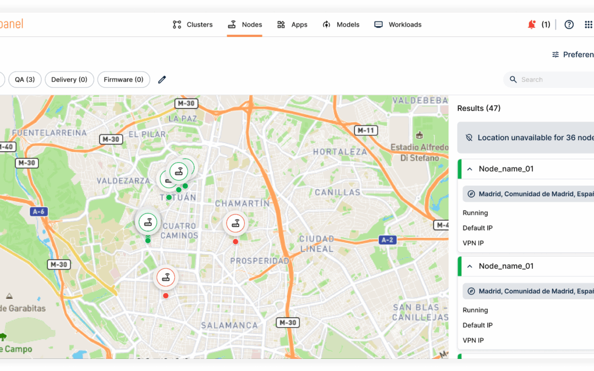Open the Clusters section via its icon
This screenshot has width=594, height=371.
[x=177, y=24]
